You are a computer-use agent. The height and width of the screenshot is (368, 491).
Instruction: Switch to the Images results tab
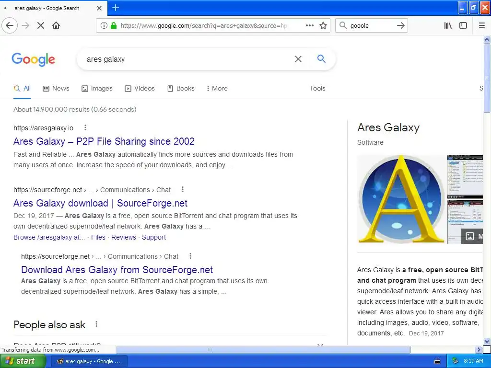click(97, 89)
